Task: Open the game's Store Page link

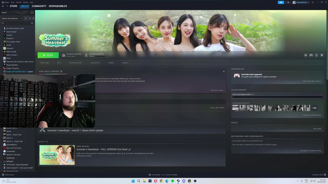Action: point(45,63)
